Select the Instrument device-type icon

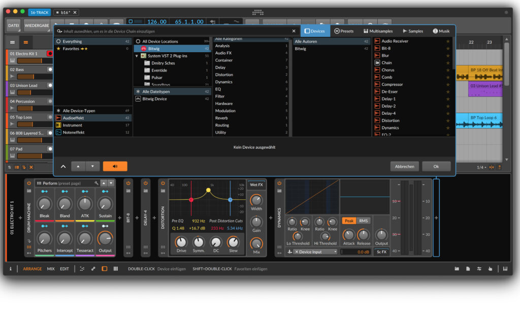(x=58, y=125)
